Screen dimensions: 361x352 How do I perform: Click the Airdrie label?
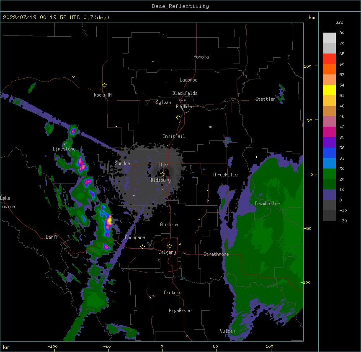[169, 224]
